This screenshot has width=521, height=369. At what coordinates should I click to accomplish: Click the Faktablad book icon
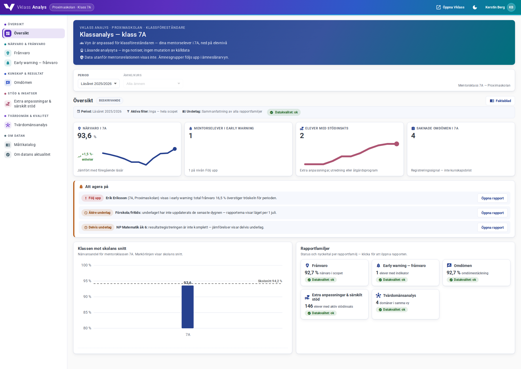[x=492, y=101]
